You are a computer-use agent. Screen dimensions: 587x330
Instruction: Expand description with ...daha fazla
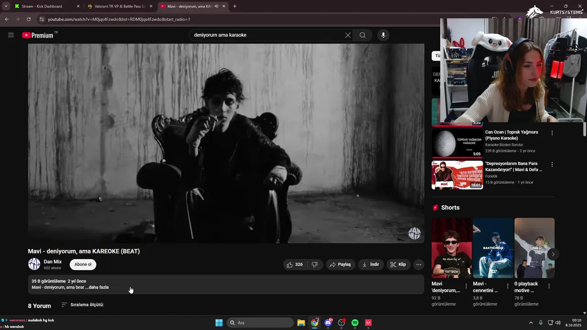(97, 287)
